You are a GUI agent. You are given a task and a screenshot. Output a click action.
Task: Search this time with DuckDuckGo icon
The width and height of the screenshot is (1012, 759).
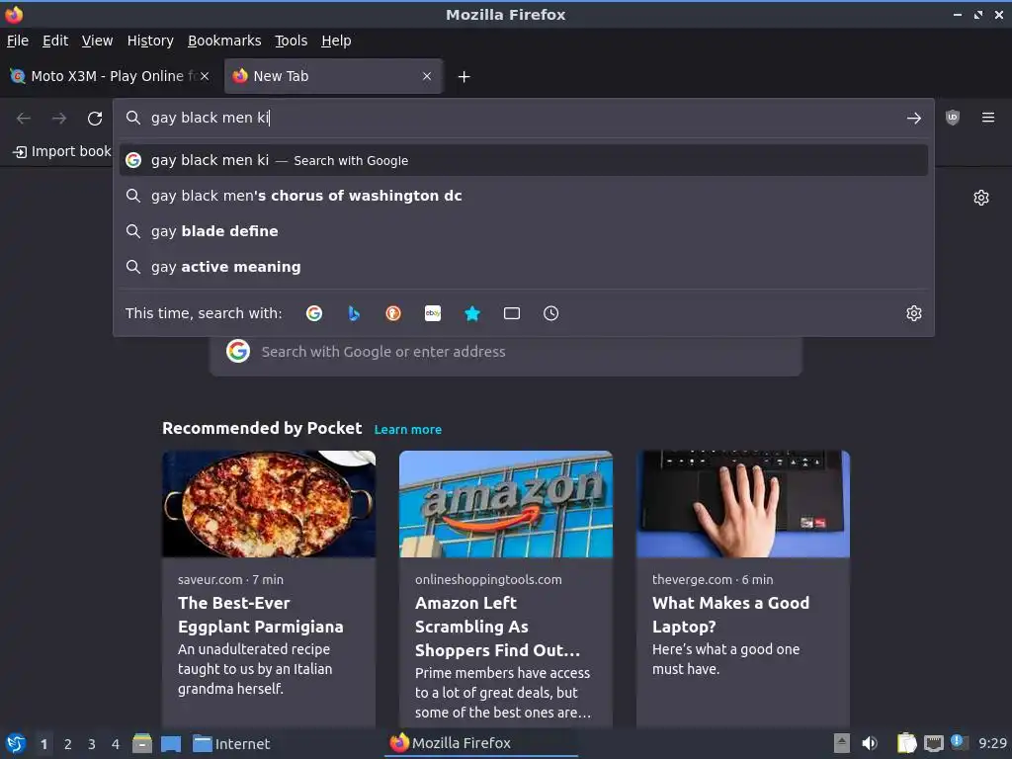(393, 313)
